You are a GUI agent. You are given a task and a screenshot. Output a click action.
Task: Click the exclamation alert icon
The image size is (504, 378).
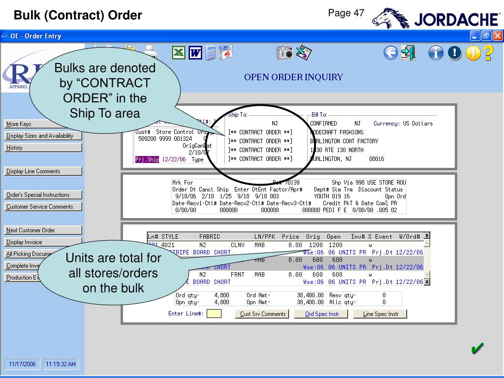click(x=454, y=53)
